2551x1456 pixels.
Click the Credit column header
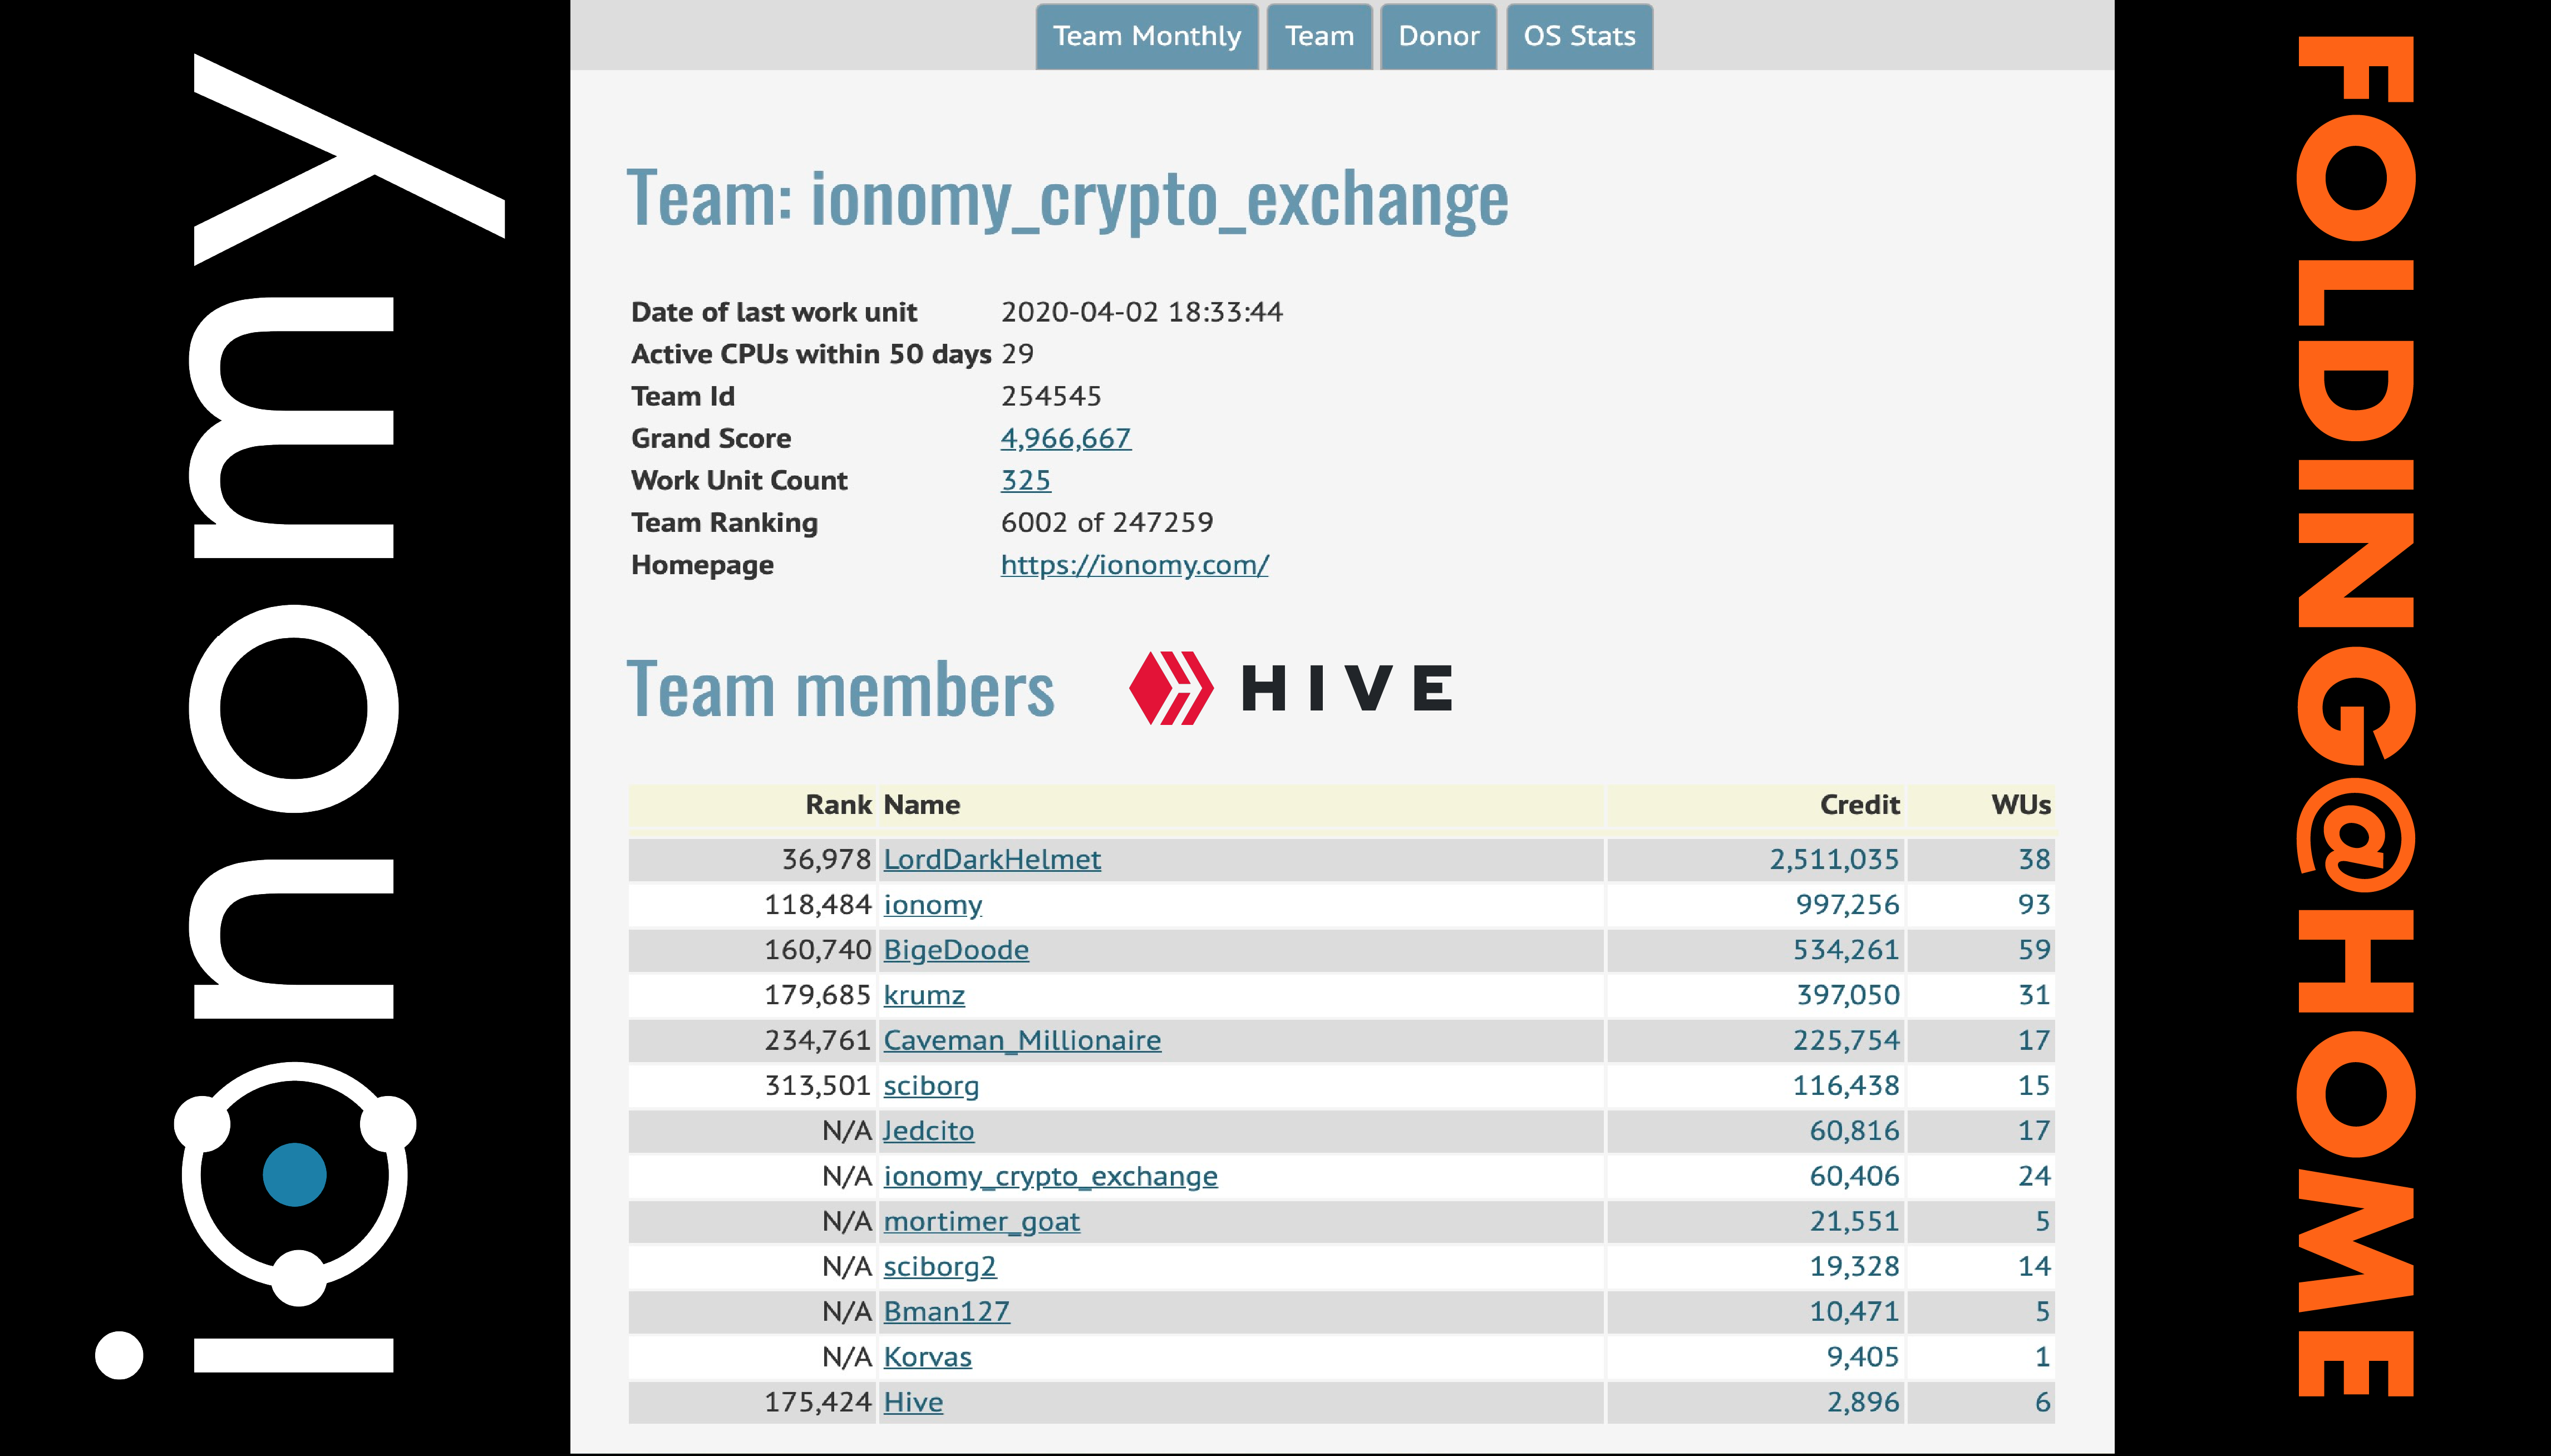(1859, 805)
